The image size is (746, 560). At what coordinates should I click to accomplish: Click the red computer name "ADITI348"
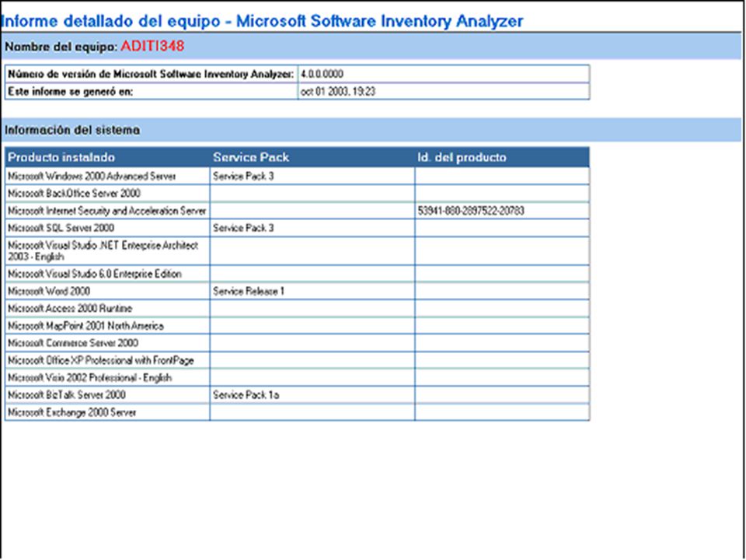coord(152,47)
